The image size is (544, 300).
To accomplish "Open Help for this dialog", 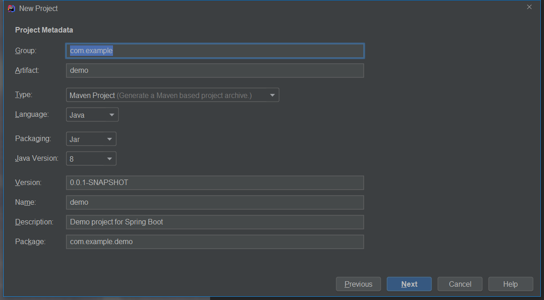I will pyautogui.click(x=510, y=284).
